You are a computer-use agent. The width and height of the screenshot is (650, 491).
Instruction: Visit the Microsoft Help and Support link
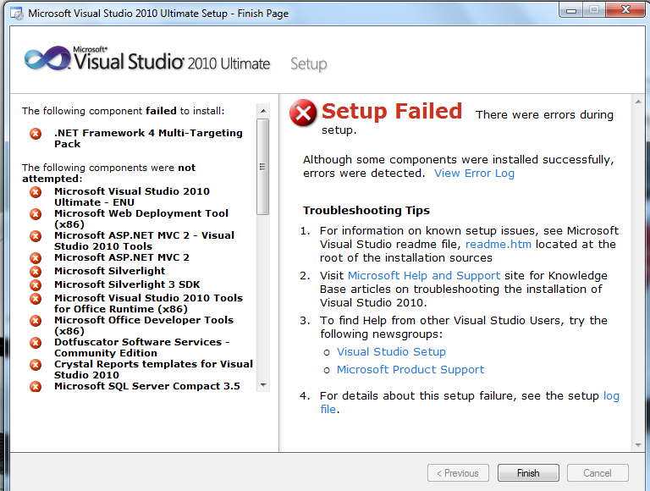pos(424,276)
